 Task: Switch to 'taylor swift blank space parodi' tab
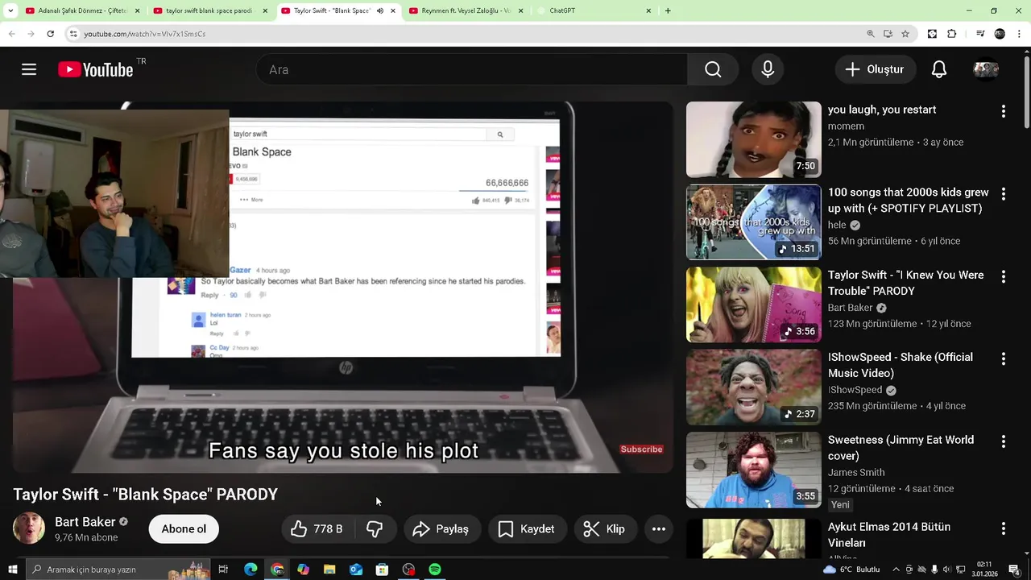(x=209, y=10)
